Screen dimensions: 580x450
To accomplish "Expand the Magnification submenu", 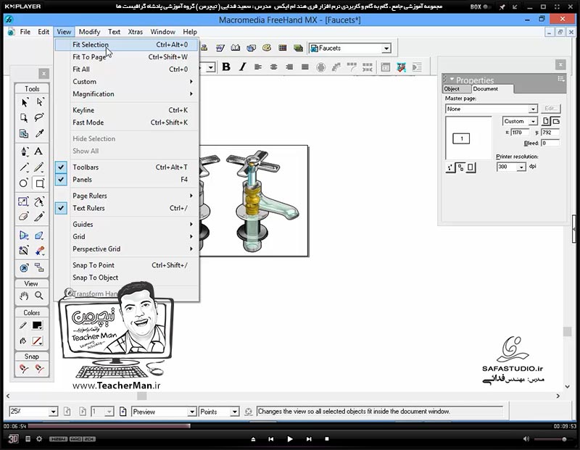I will click(126, 94).
